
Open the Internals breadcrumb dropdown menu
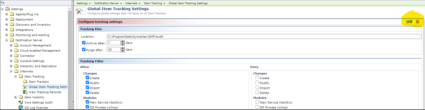coord(133,3)
